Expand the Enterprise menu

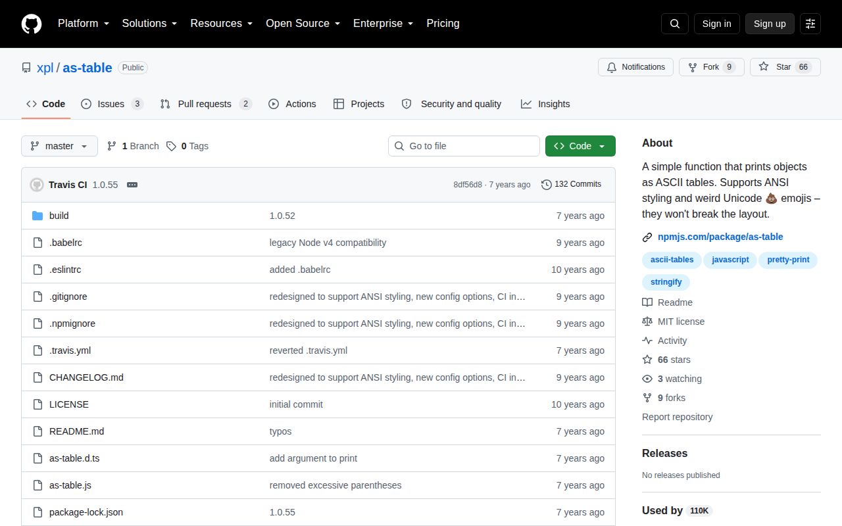383,24
